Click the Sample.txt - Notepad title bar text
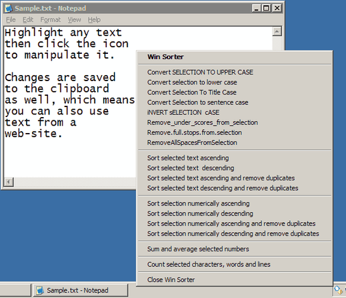This screenshot has height=298, width=346. [51, 9]
